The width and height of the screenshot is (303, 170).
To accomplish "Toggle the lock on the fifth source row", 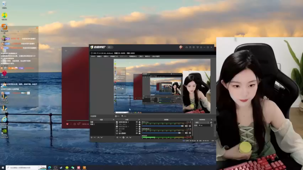I will coord(139,131).
